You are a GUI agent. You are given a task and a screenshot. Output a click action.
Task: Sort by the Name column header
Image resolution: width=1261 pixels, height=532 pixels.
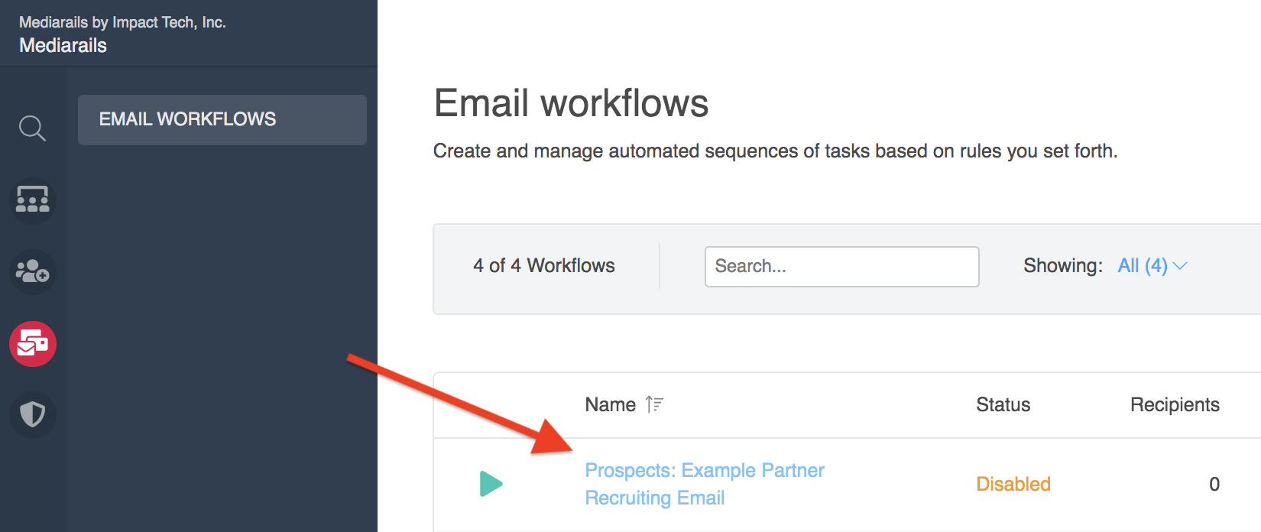click(610, 404)
